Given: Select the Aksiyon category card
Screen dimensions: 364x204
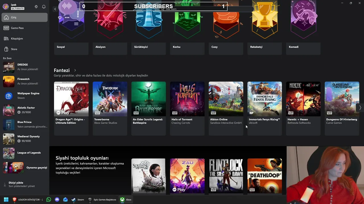Looking at the screenshot, I should coord(110,27).
